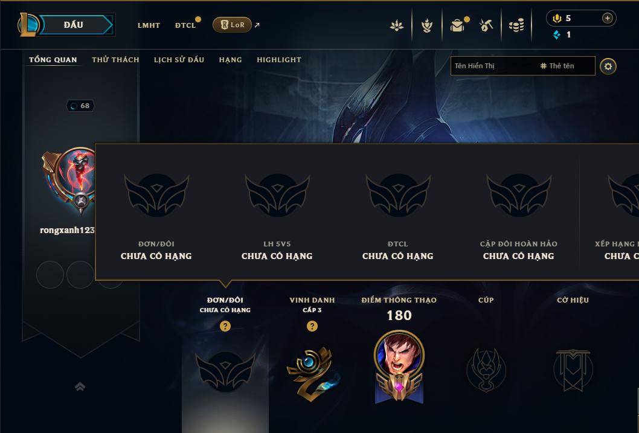This screenshot has height=433, width=639.
Task: Switch to the Lịch Sử Đấu tab
Action: click(179, 59)
